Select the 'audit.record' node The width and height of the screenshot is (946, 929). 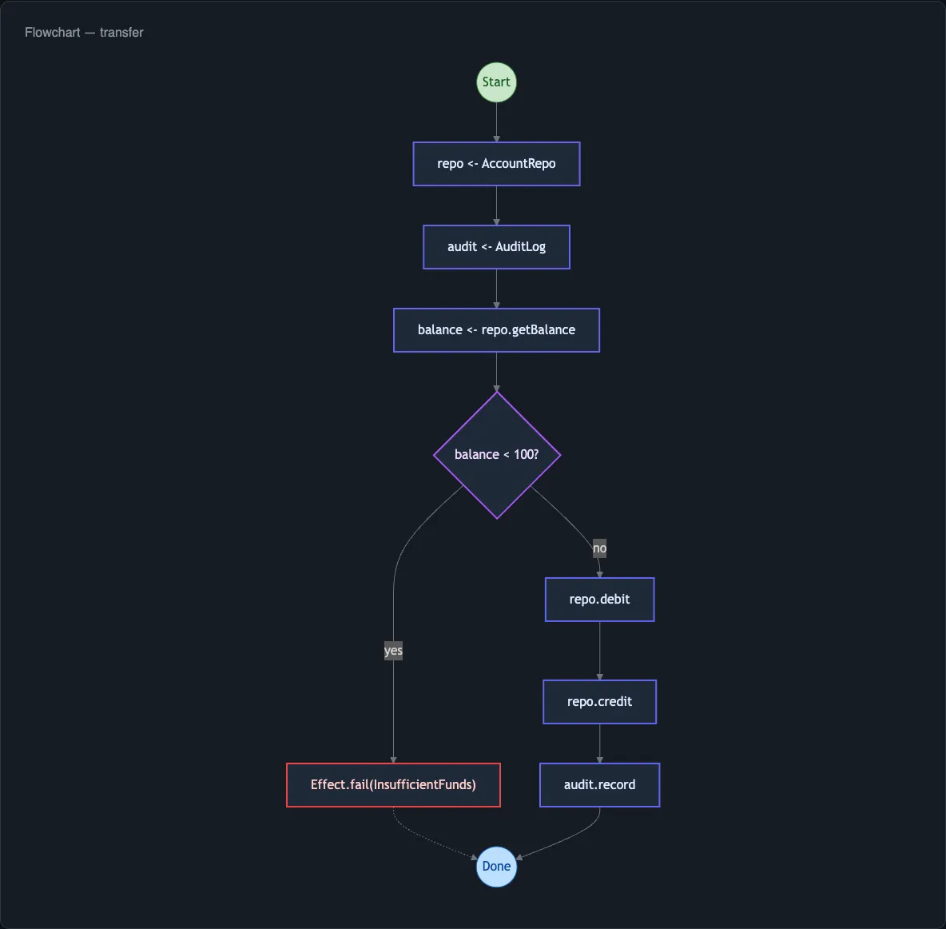pyautogui.click(x=599, y=784)
